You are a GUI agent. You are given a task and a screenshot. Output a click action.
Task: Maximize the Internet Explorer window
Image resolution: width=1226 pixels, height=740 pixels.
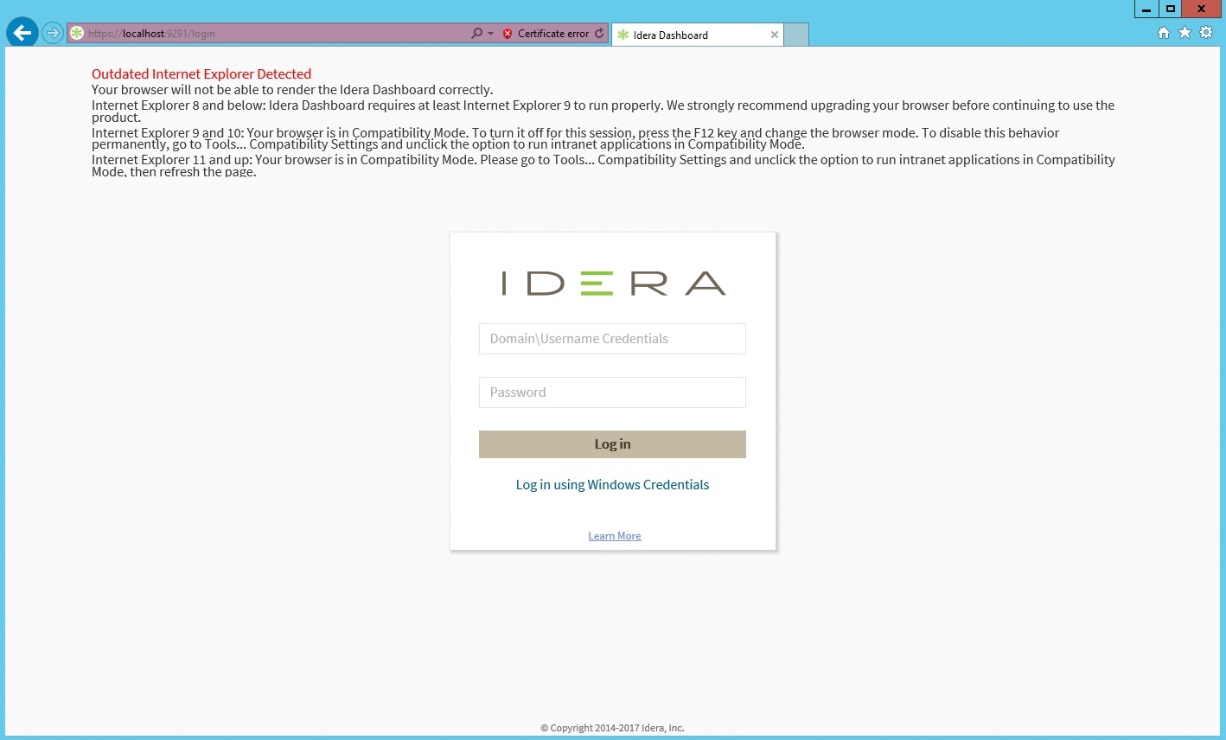(1170, 9)
